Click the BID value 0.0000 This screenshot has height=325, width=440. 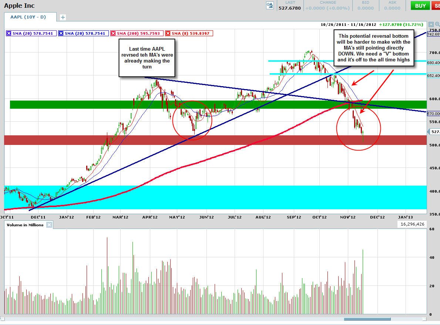pyautogui.click(x=366, y=8)
